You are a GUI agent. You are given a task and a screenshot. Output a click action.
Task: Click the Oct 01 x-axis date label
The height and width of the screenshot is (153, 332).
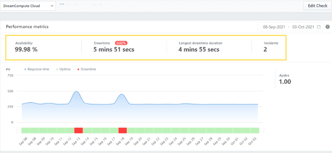pos(235,141)
